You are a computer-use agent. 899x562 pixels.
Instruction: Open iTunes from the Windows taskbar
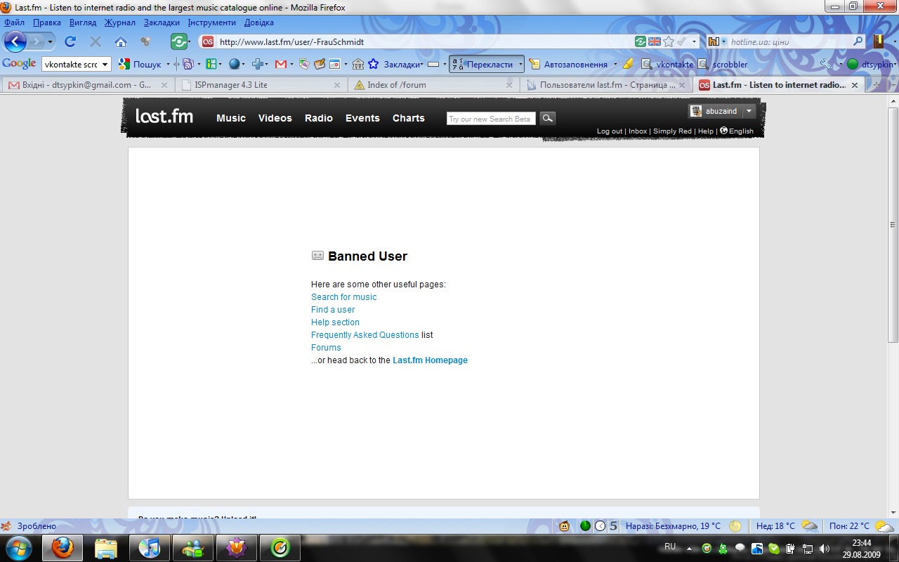150,547
